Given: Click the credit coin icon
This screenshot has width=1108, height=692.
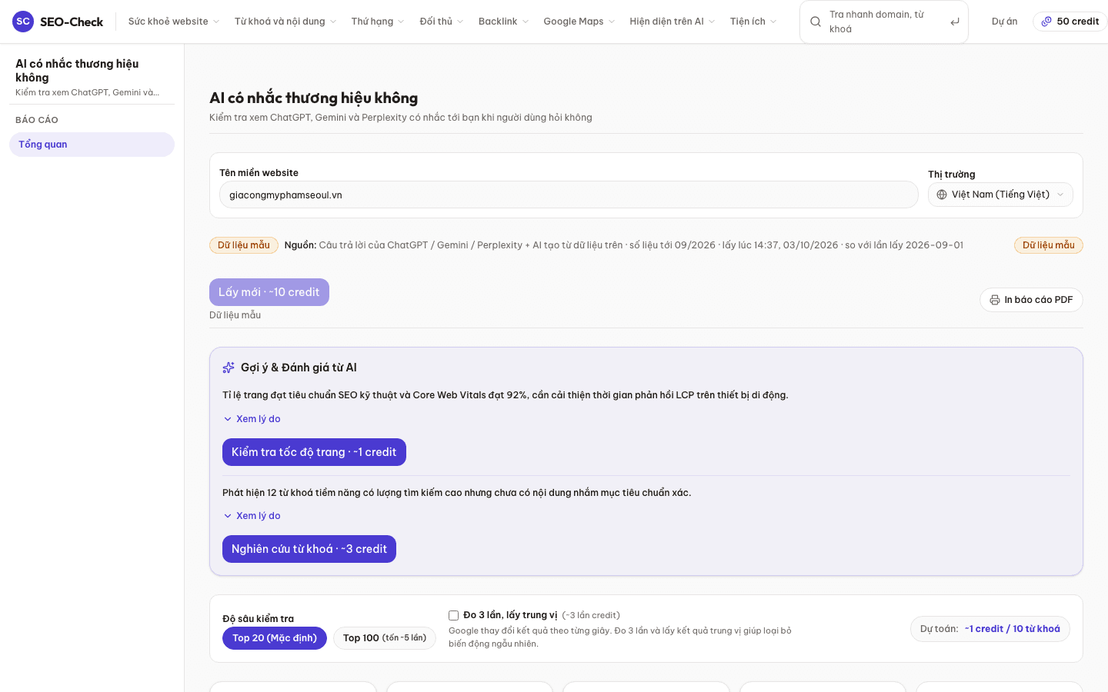Looking at the screenshot, I should (x=1046, y=22).
